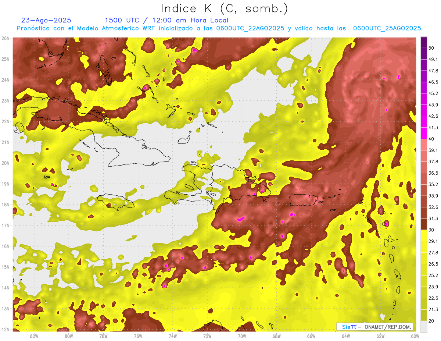Pick the dark brown swatch between 30 and 31.3
This screenshot has height=341, width=441.
coord(424,224)
